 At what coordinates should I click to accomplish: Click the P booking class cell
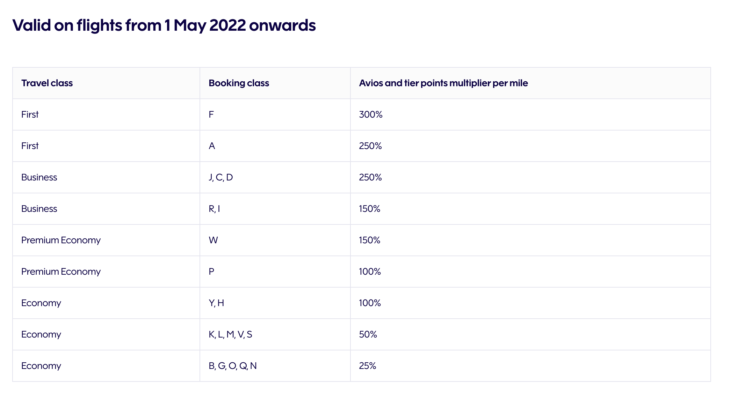(x=275, y=272)
